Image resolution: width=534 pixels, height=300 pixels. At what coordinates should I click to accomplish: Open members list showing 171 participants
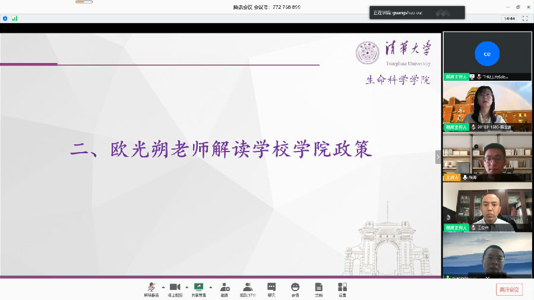pos(247,288)
